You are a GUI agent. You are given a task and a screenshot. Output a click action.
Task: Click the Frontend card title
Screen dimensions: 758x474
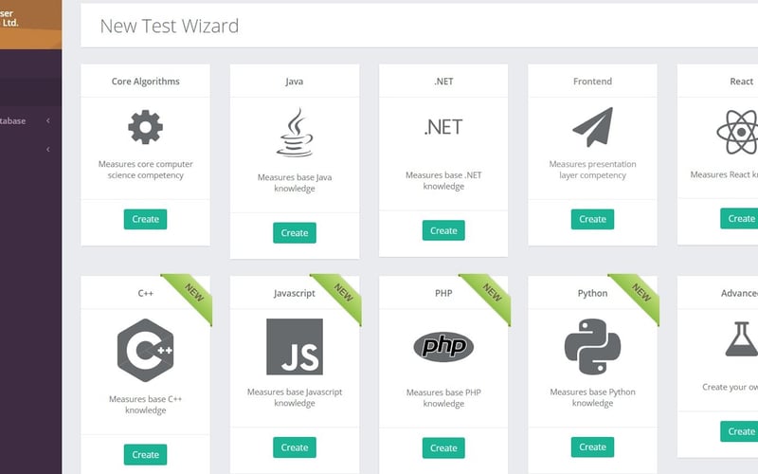tap(593, 82)
